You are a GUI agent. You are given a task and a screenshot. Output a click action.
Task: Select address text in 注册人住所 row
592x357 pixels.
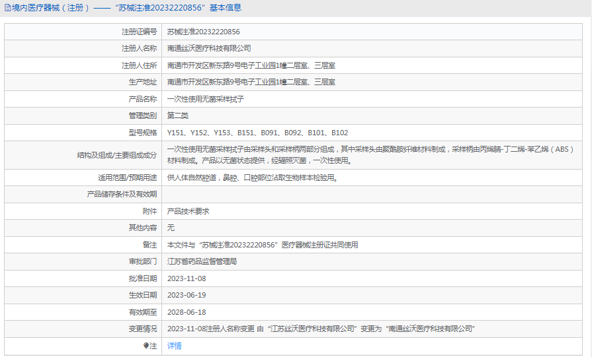coord(251,65)
